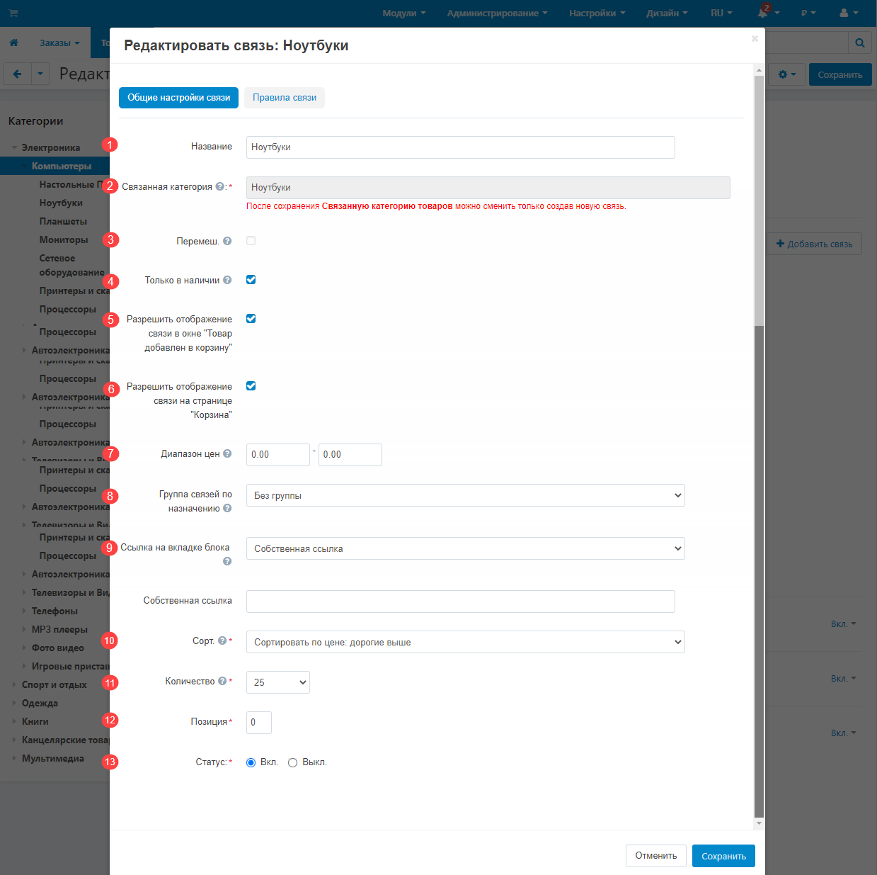Click help icon next to Диапазон цен
The height and width of the screenshot is (875, 877).
point(227,453)
